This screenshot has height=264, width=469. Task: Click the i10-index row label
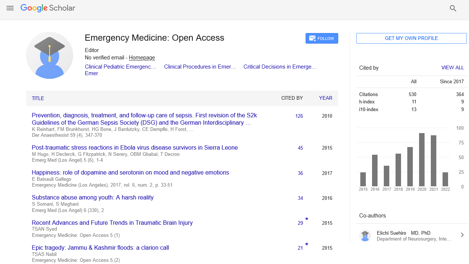[369, 109]
